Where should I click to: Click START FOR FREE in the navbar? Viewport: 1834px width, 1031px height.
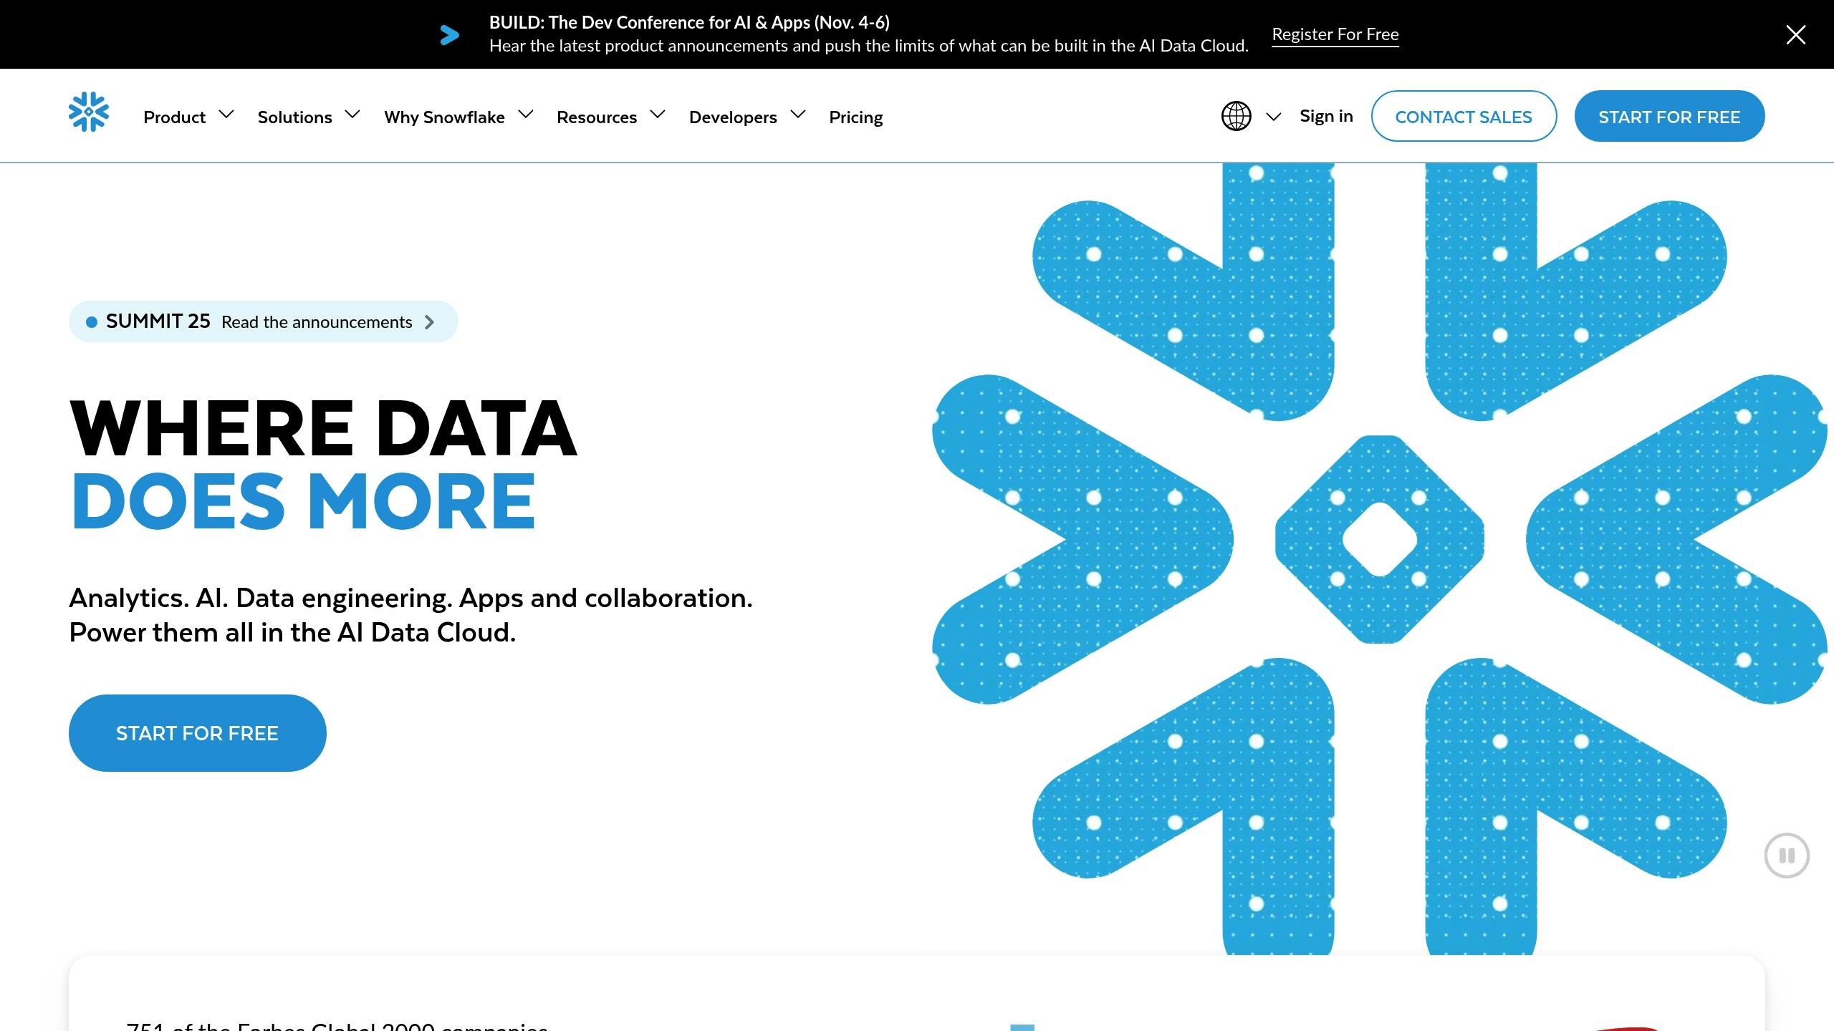coord(1669,116)
